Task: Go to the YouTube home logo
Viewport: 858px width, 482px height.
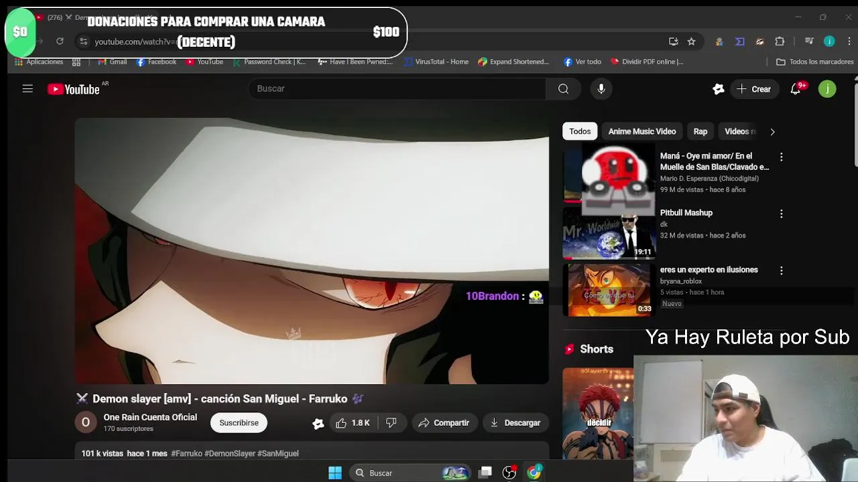Action: pos(74,89)
